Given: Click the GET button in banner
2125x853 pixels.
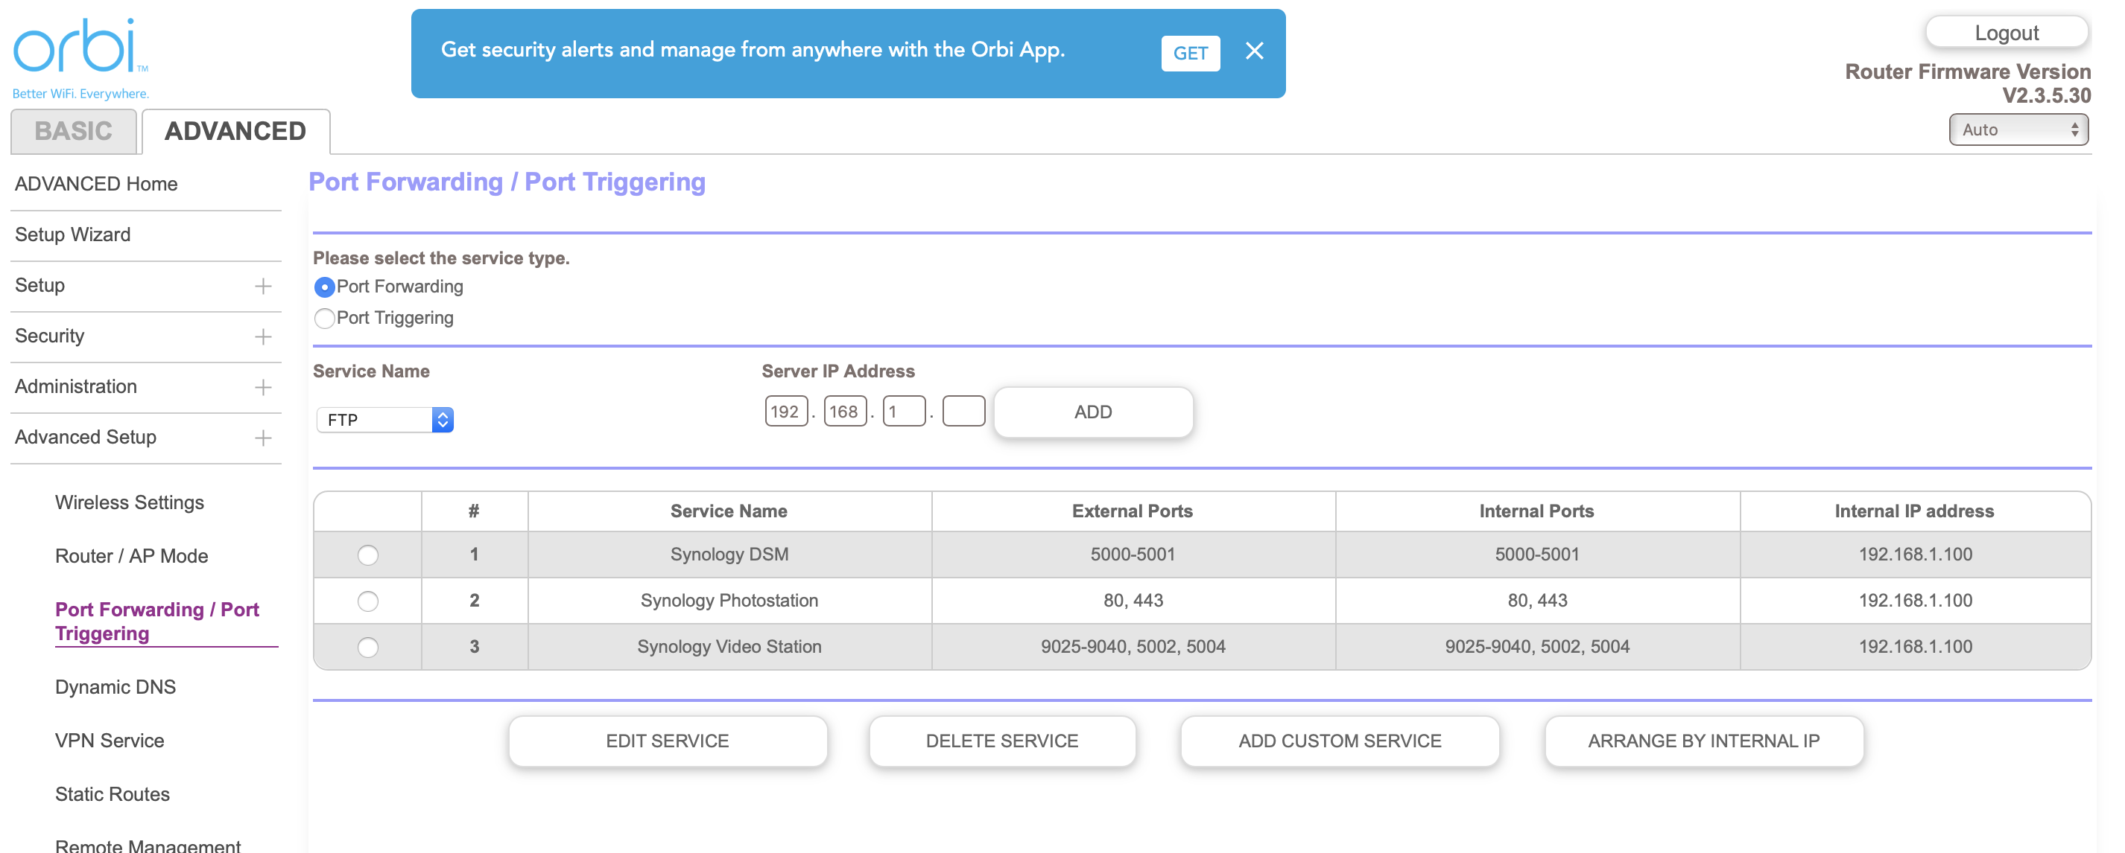Looking at the screenshot, I should (x=1189, y=54).
